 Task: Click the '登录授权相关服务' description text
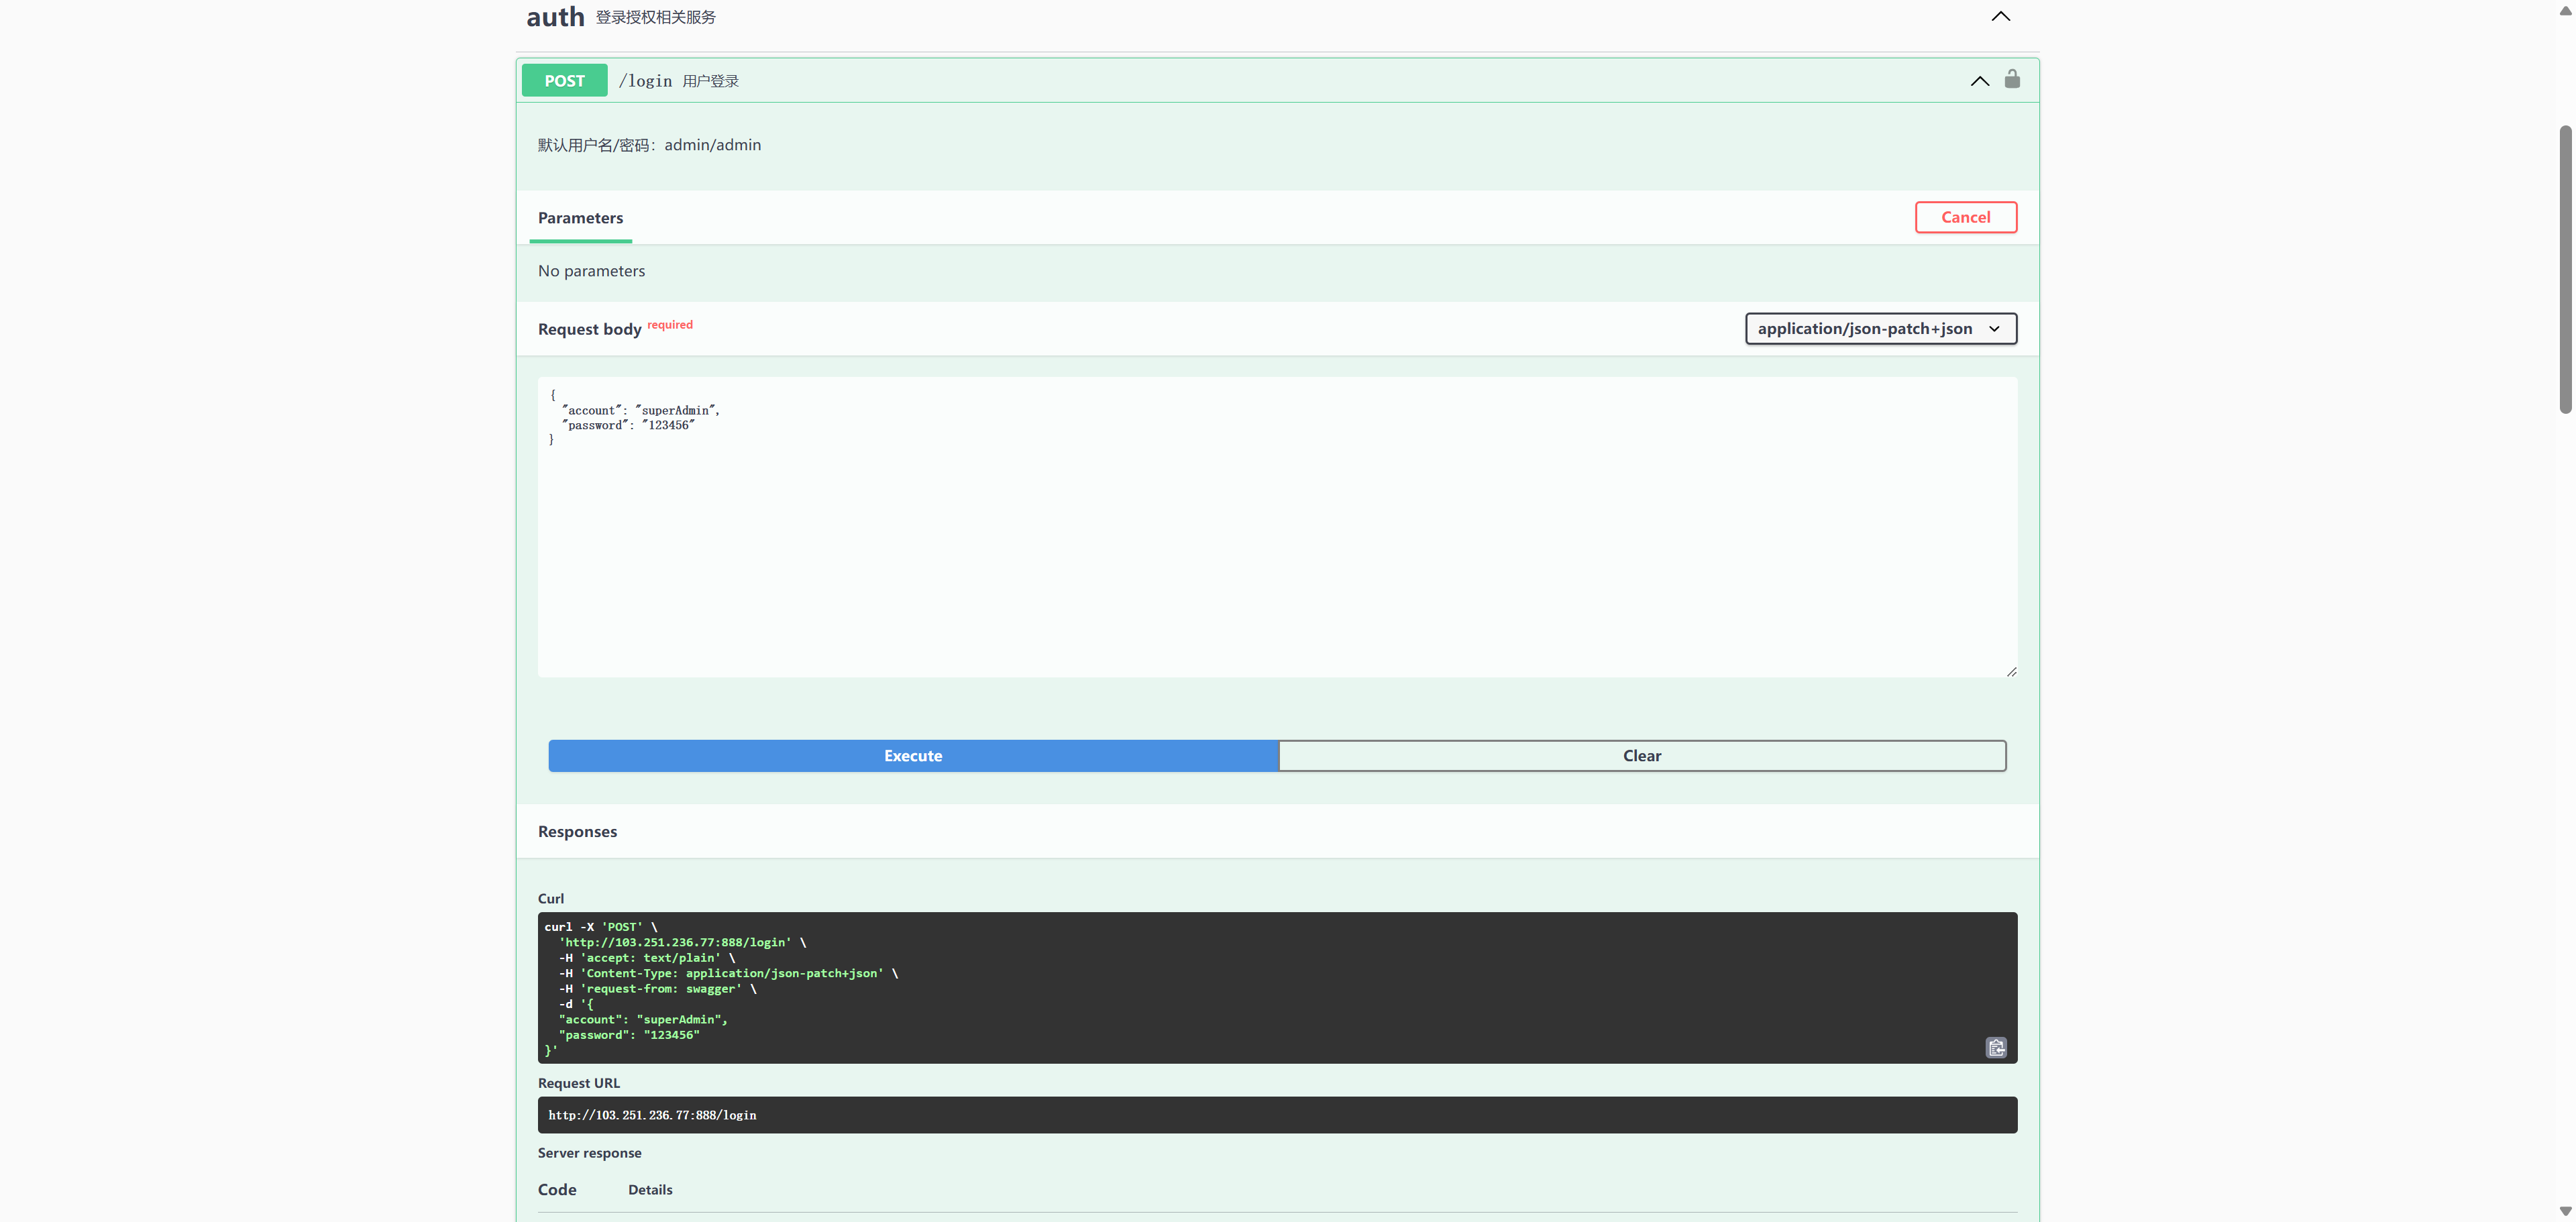pyautogui.click(x=655, y=17)
